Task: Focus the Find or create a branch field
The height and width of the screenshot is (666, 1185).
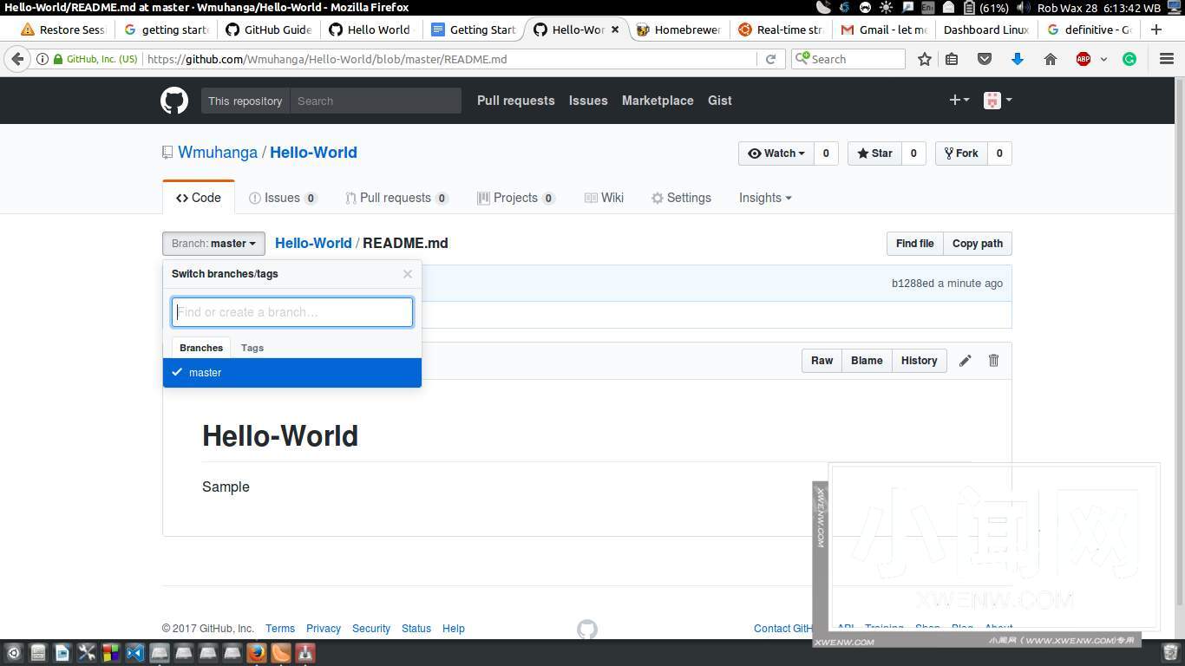Action: [292, 312]
